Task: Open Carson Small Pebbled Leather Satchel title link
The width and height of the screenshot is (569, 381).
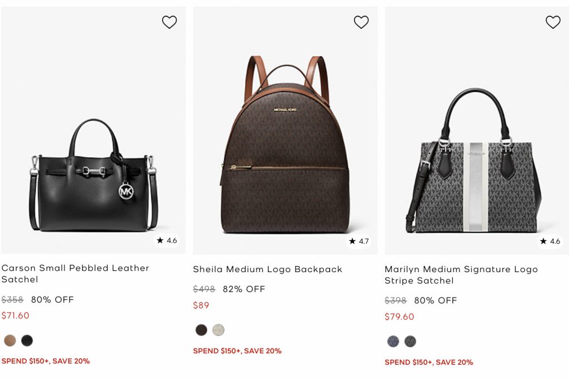Action: tap(75, 273)
